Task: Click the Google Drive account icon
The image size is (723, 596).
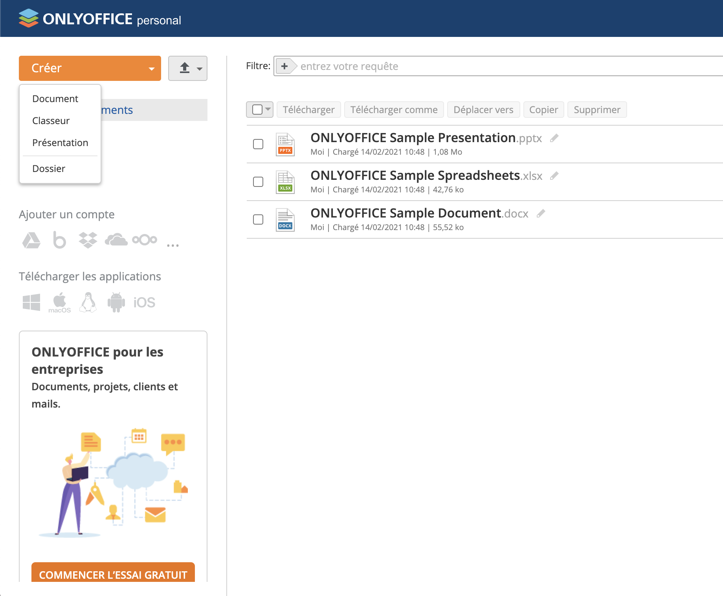Action: [x=31, y=240]
